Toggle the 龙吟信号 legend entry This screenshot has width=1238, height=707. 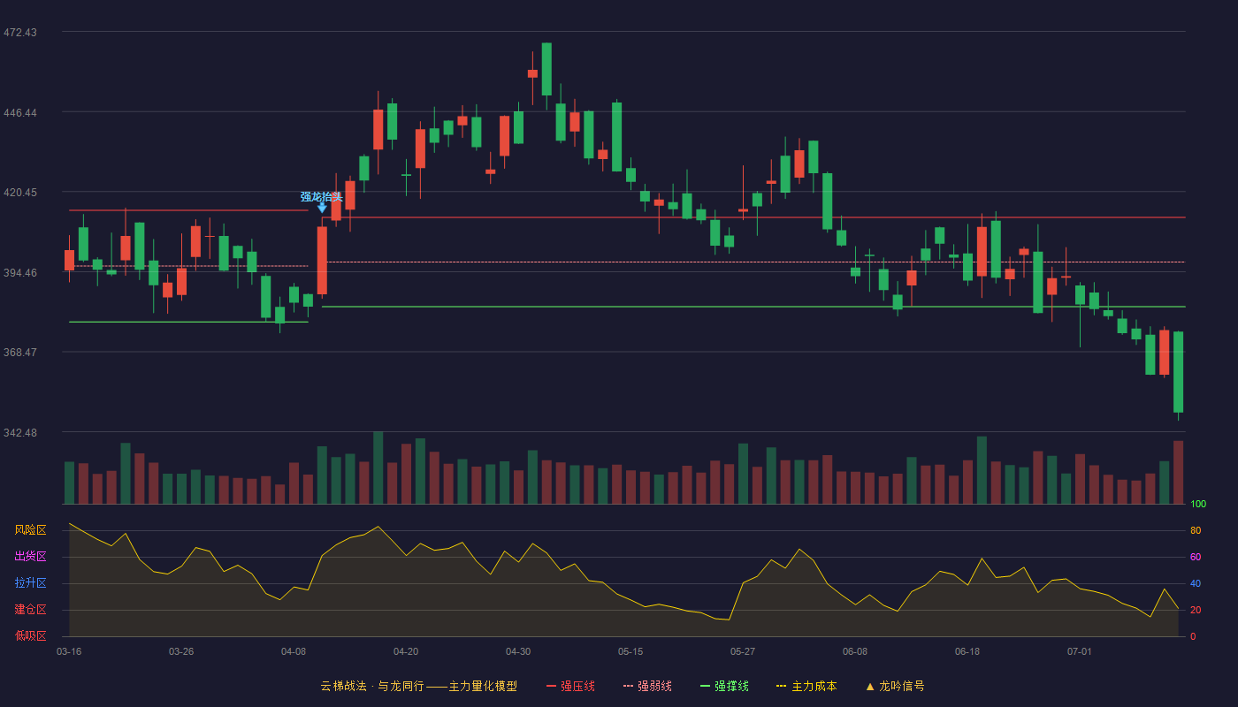(894, 686)
